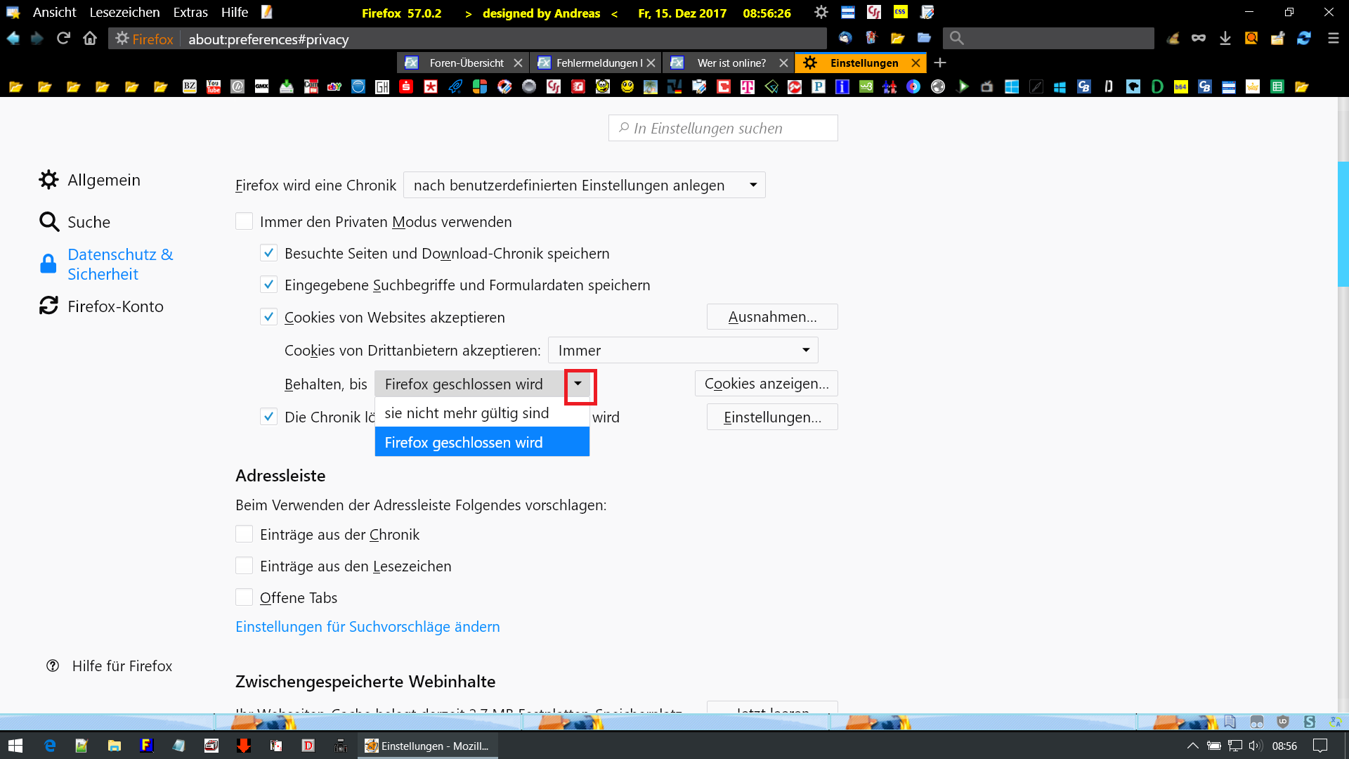Open Microsoft Edge from the taskbar
Image resolution: width=1349 pixels, height=759 pixels.
pyautogui.click(x=50, y=746)
